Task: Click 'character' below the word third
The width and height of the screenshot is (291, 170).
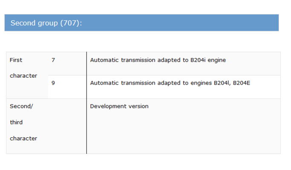Action: 23,138
